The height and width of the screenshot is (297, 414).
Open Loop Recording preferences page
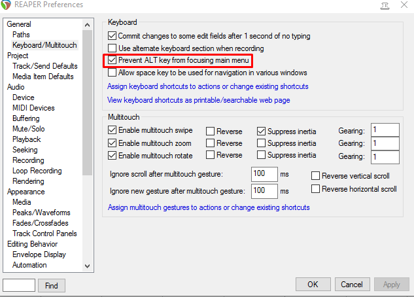pyautogui.click(x=37, y=171)
